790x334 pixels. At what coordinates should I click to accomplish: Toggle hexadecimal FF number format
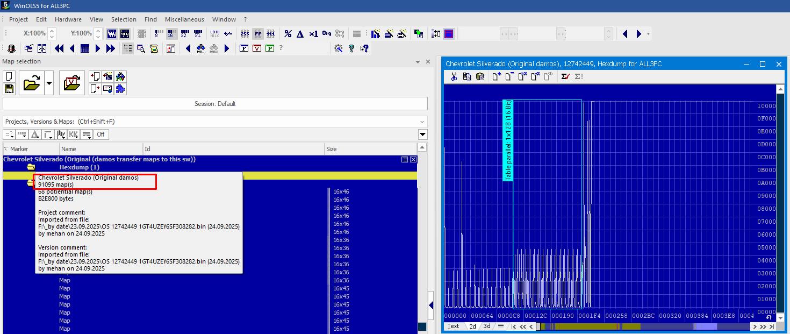(x=258, y=34)
